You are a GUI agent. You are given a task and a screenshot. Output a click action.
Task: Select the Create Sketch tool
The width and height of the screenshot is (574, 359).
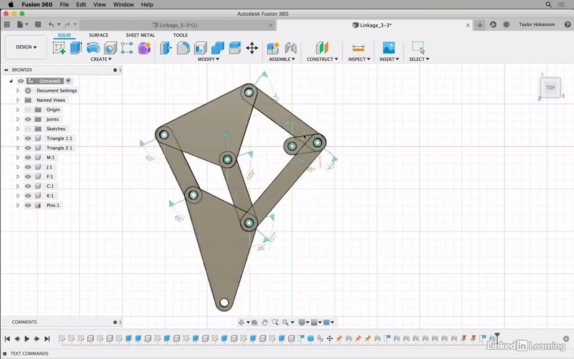pyautogui.click(x=59, y=48)
